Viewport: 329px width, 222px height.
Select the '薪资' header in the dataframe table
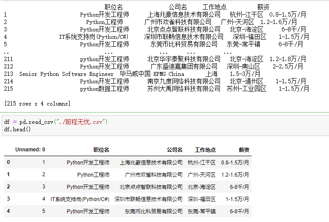pyautogui.click(x=244, y=150)
